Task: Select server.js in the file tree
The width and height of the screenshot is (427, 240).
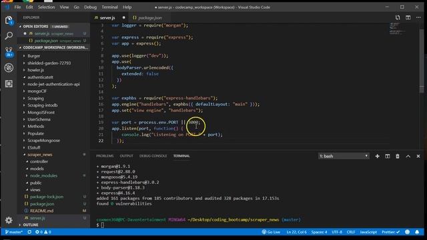Action: pos(37,218)
